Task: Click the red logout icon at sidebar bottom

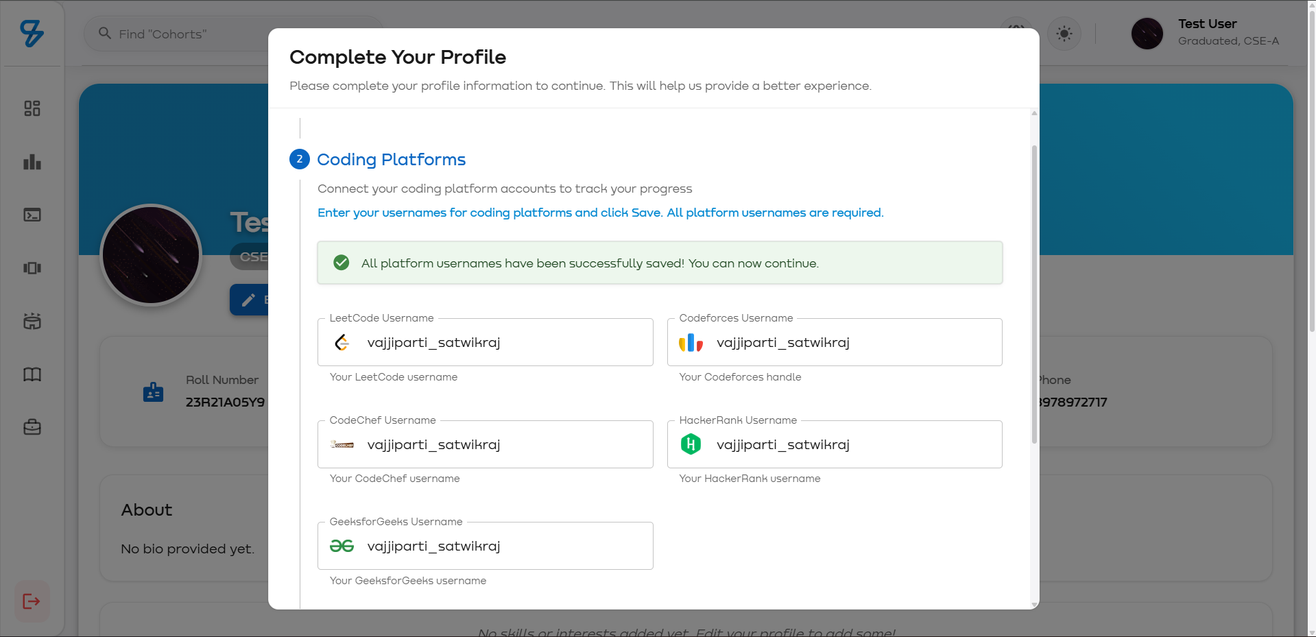Action: click(x=32, y=601)
